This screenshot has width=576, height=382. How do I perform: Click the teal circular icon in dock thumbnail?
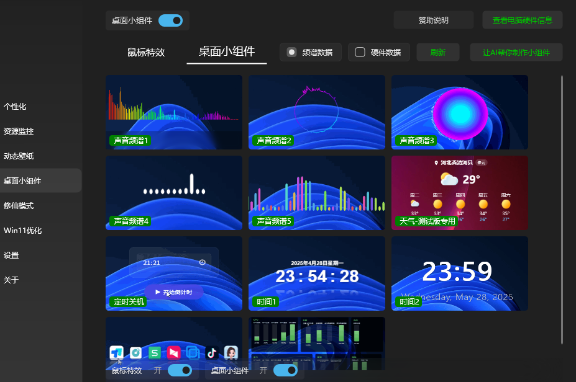pyautogui.click(x=135, y=353)
